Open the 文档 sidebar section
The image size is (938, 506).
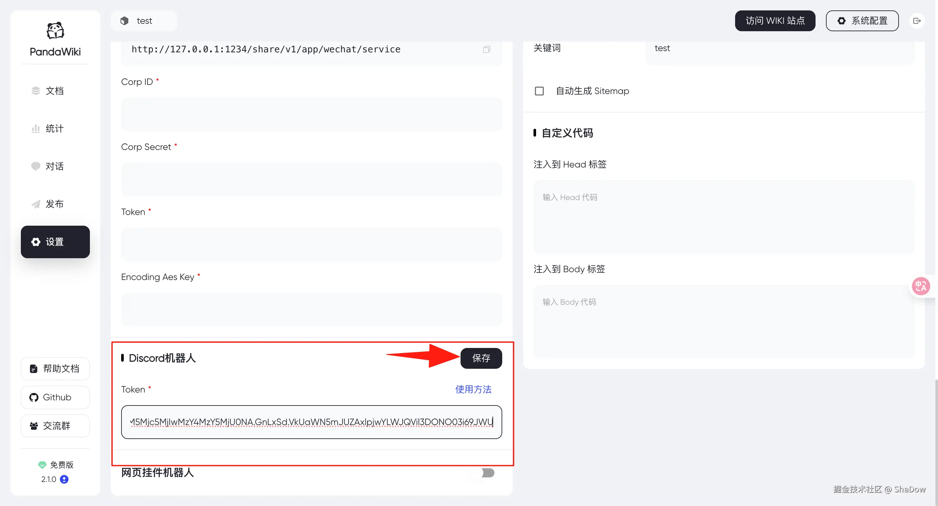pos(55,91)
